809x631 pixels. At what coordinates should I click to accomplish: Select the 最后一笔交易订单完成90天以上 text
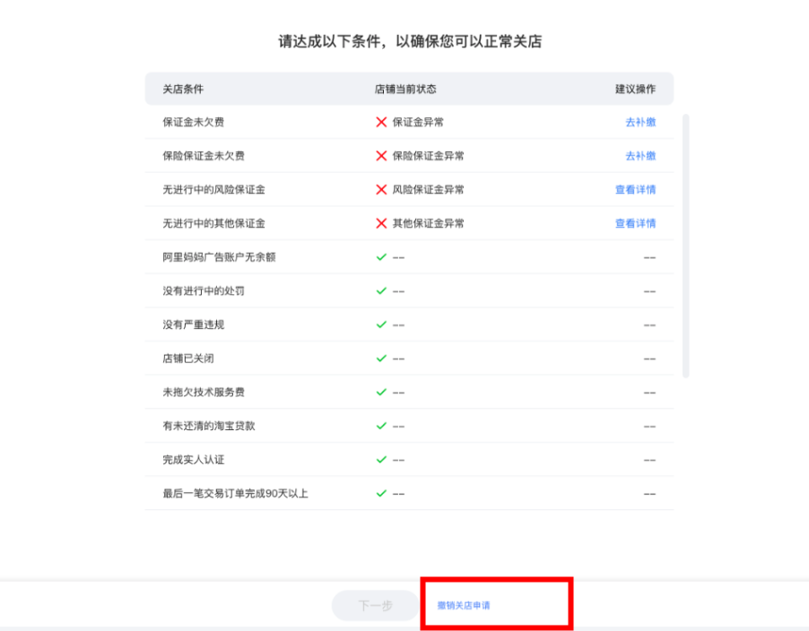pos(235,493)
